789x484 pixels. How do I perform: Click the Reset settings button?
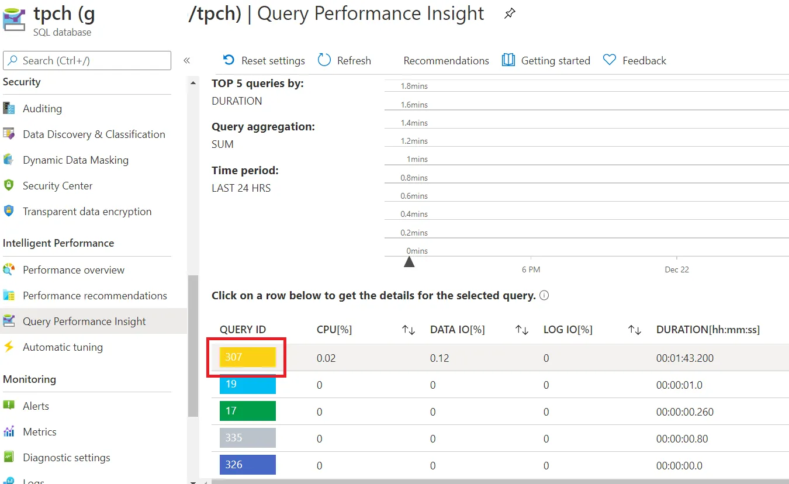[264, 60]
